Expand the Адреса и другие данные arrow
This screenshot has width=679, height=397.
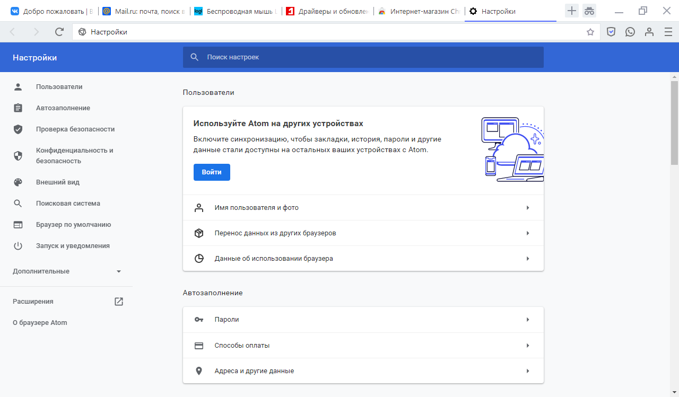[x=528, y=371]
